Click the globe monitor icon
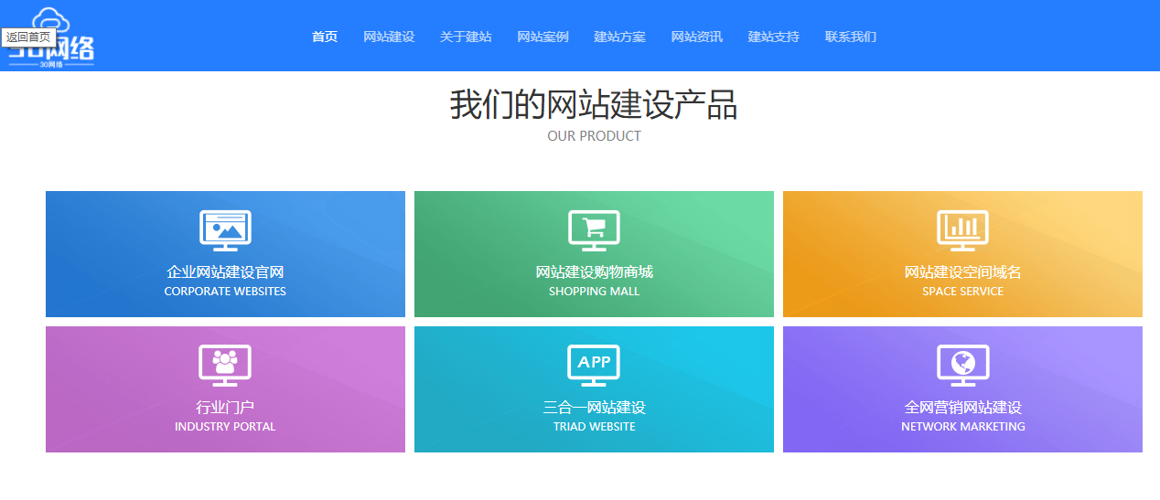Viewport: 1160px width, 500px height. 962,366
